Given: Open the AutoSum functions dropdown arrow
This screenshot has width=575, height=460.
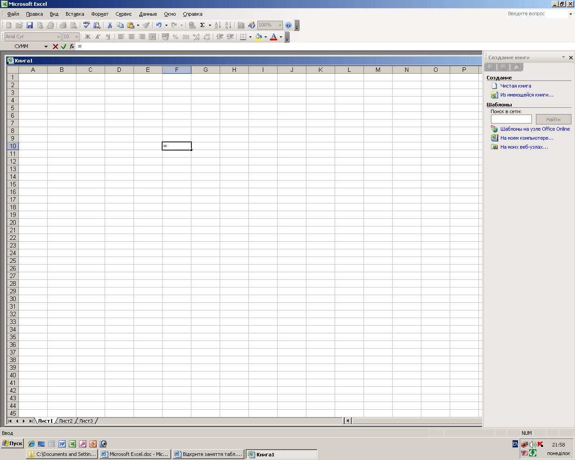Looking at the screenshot, I should [210, 25].
